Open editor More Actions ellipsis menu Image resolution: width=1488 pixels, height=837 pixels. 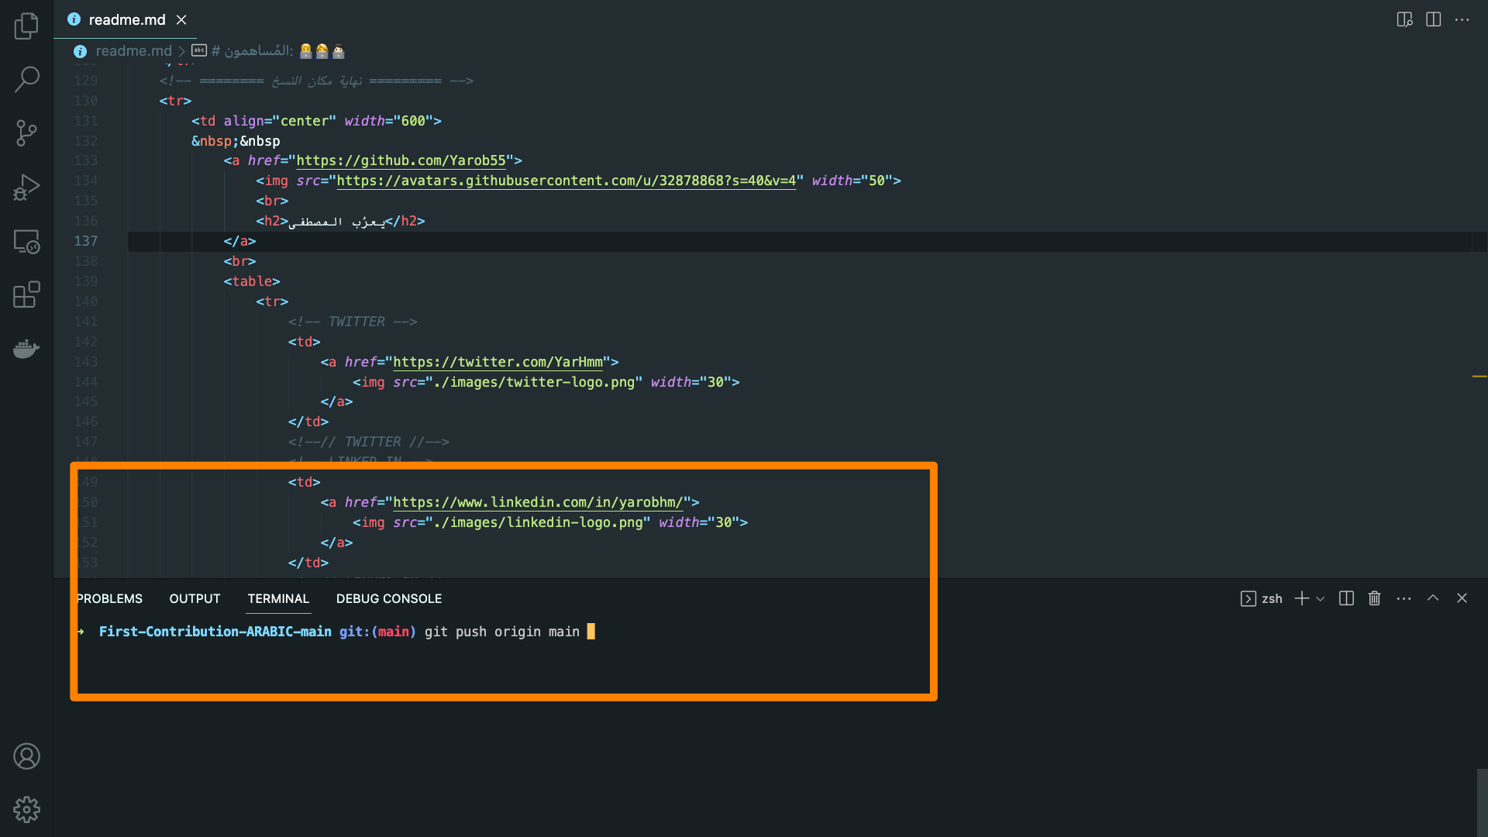click(x=1462, y=19)
